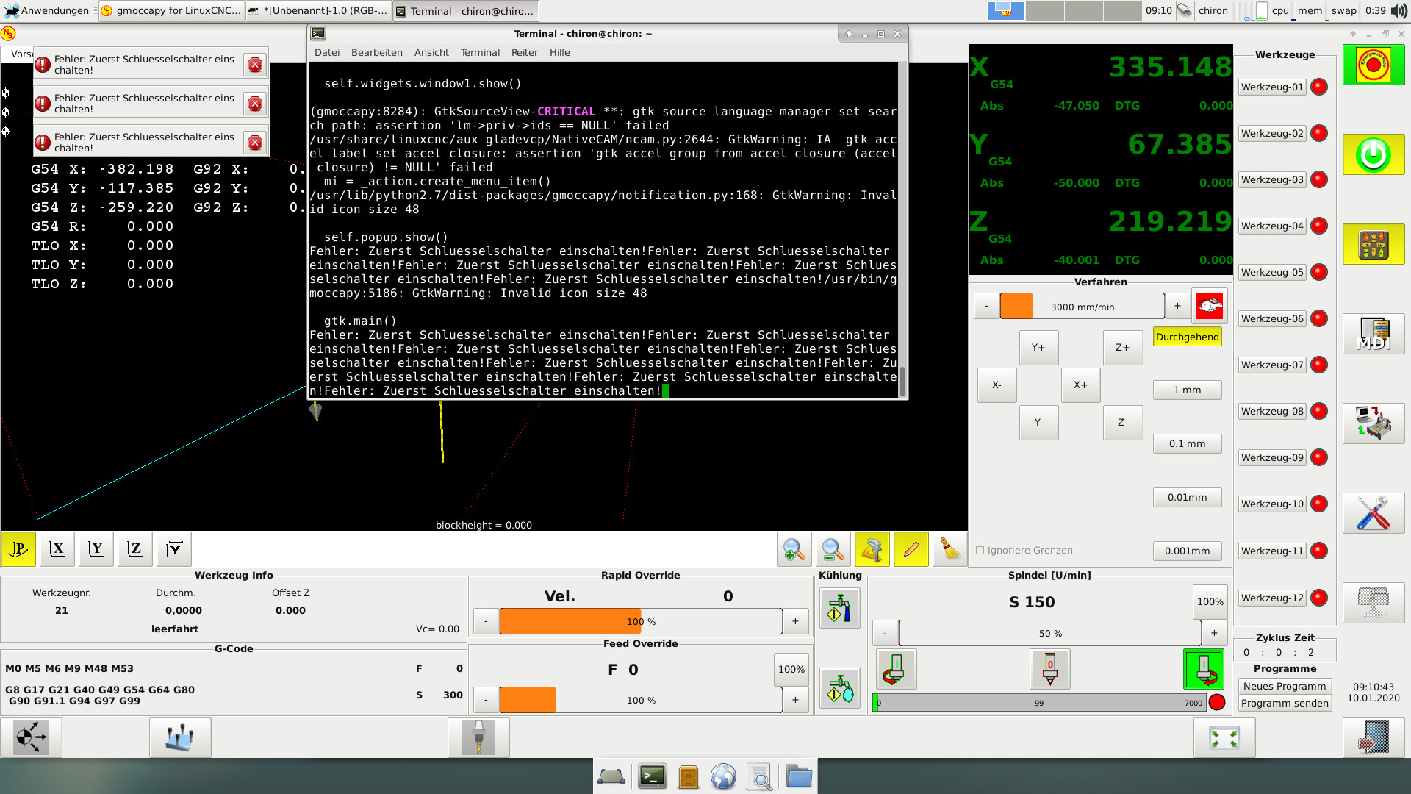Viewport: 1411px width, 794px height.
Task: Open settings tools icon
Action: tap(1373, 513)
